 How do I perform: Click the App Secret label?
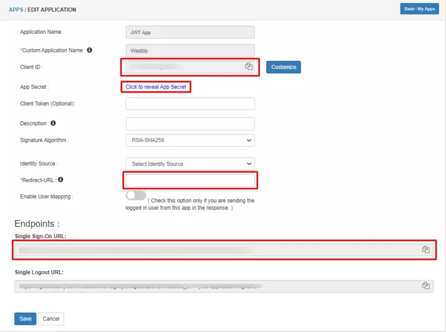(34, 87)
